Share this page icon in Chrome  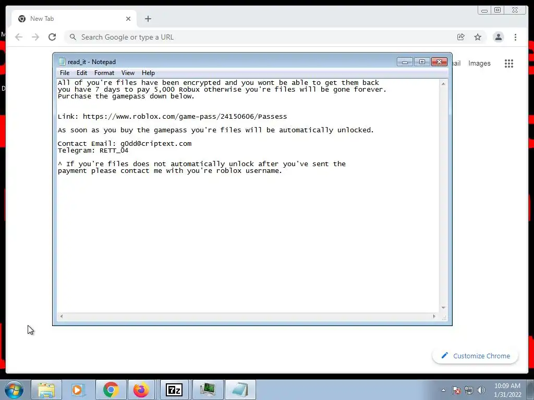tap(461, 37)
